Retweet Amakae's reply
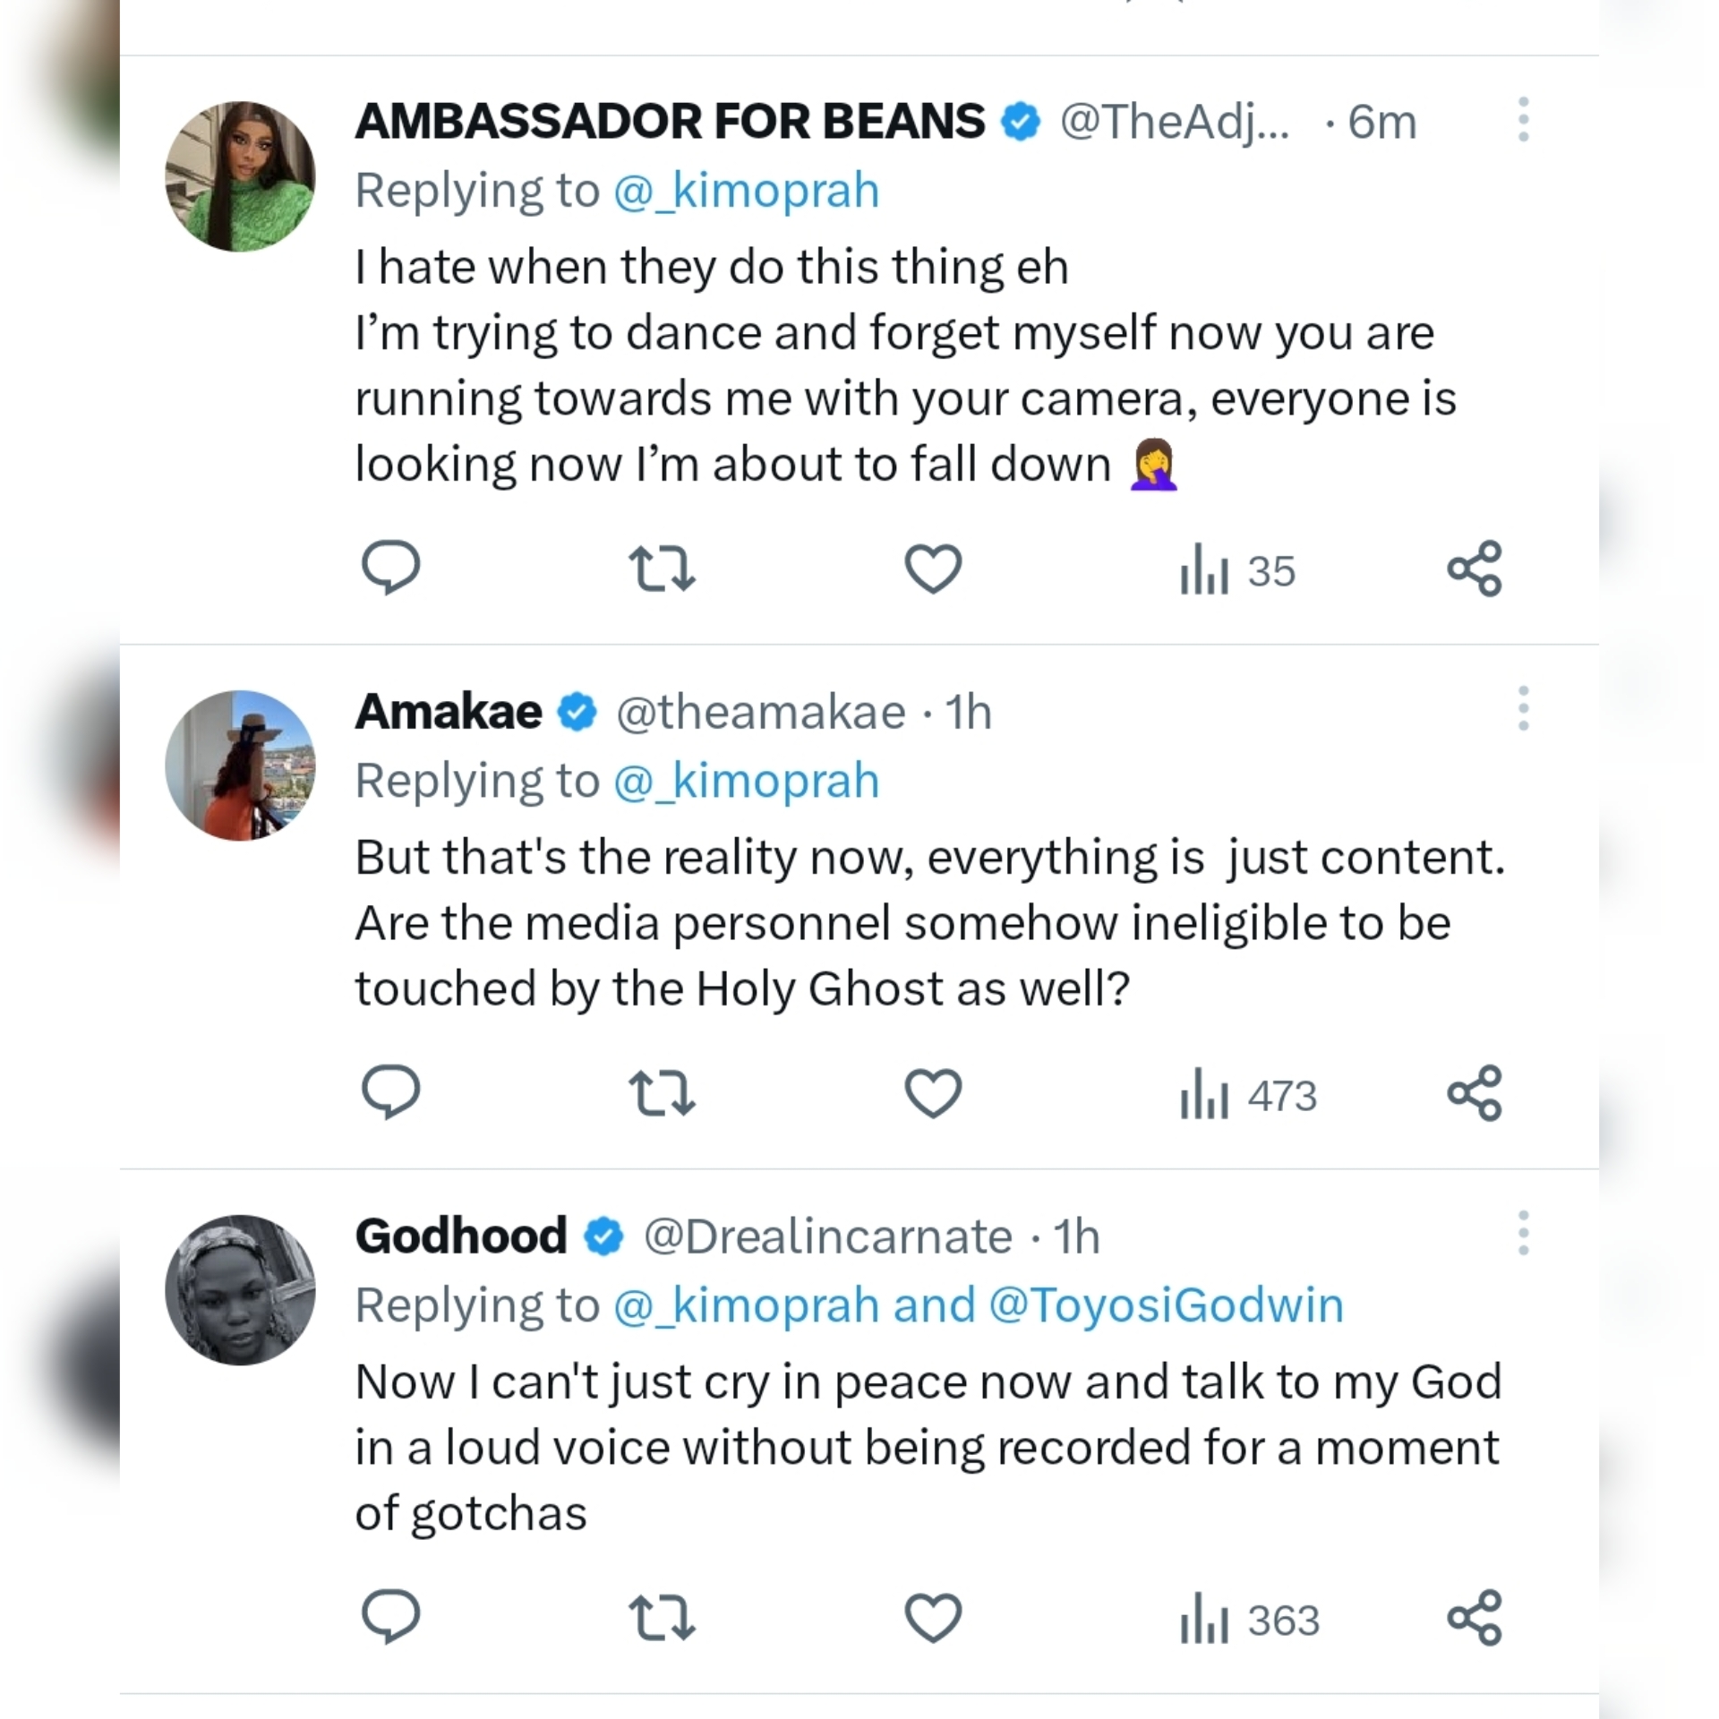The image size is (1719, 1719). [x=663, y=1092]
